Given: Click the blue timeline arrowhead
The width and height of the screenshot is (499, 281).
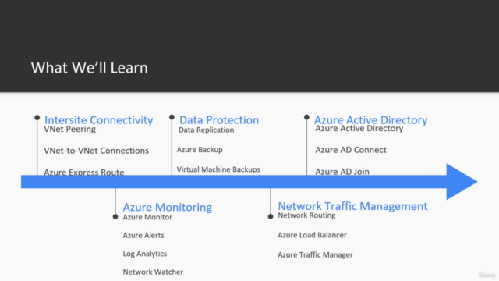Looking at the screenshot, I should (460, 182).
